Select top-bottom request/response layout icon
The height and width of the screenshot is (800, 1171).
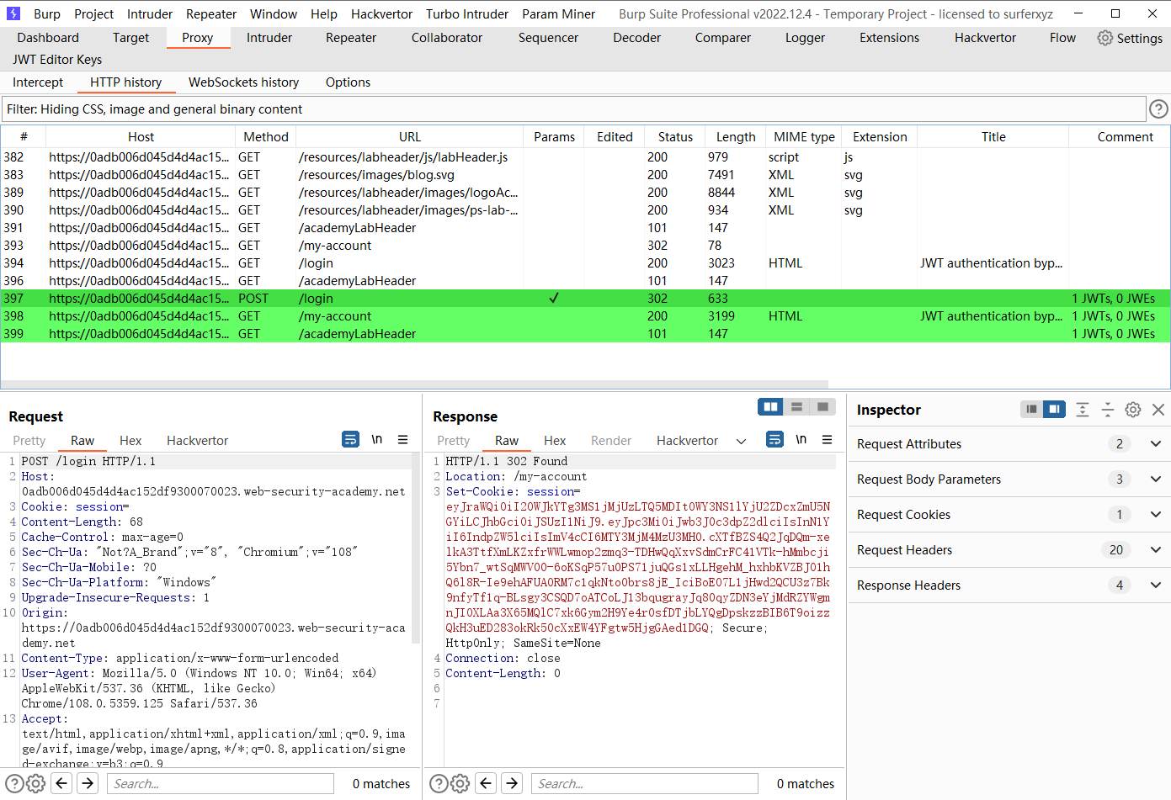pos(796,406)
